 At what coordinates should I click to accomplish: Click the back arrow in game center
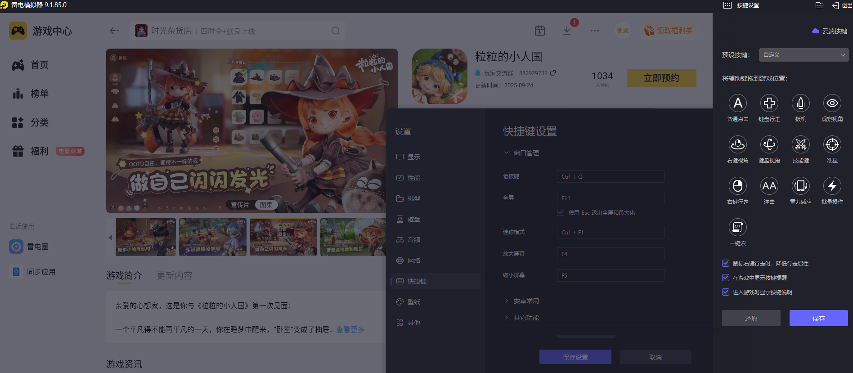[x=114, y=31]
